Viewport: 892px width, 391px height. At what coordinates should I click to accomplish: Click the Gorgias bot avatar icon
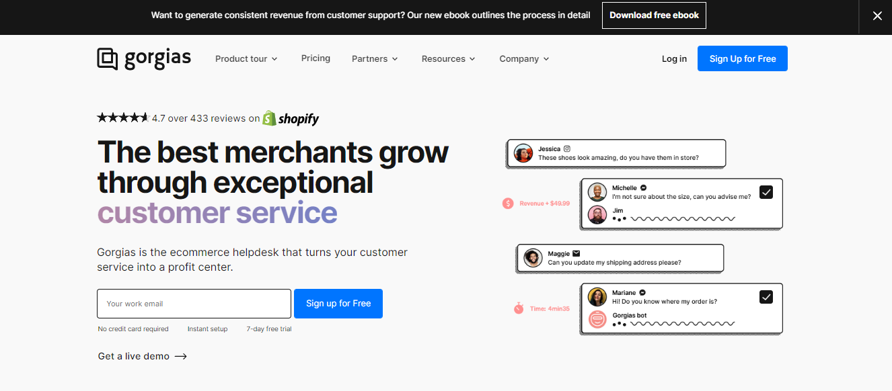point(597,320)
